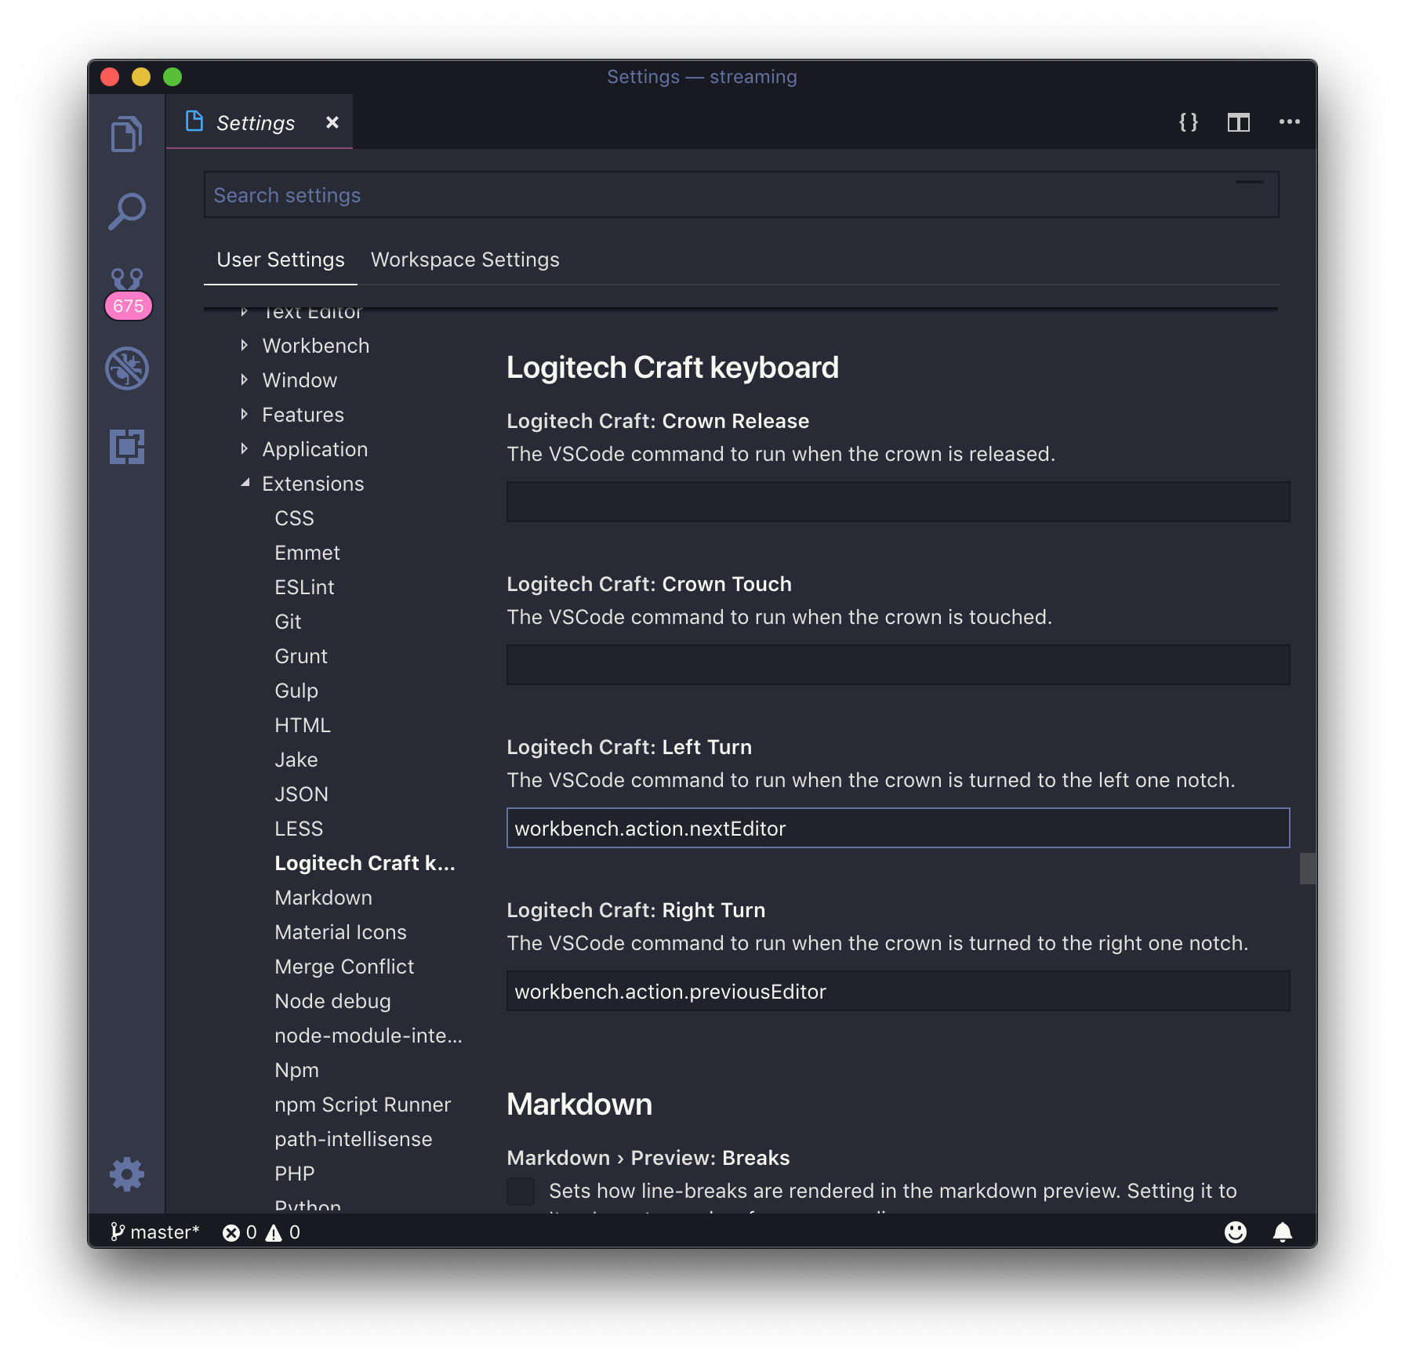Click the Logitech Craft: Left Turn label
This screenshot has height=1364, width=1405.
coord(629,747)
